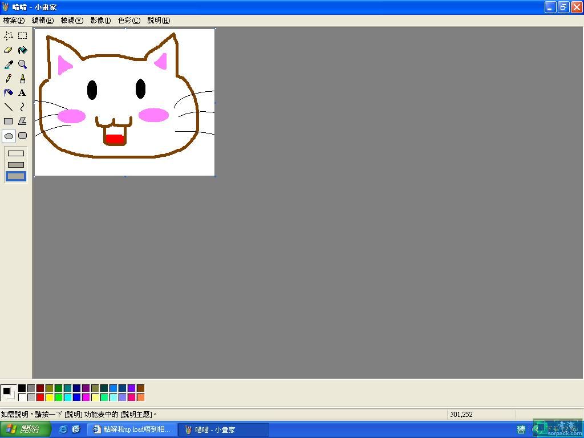Click the 開始 Start button

pos(25,429)
